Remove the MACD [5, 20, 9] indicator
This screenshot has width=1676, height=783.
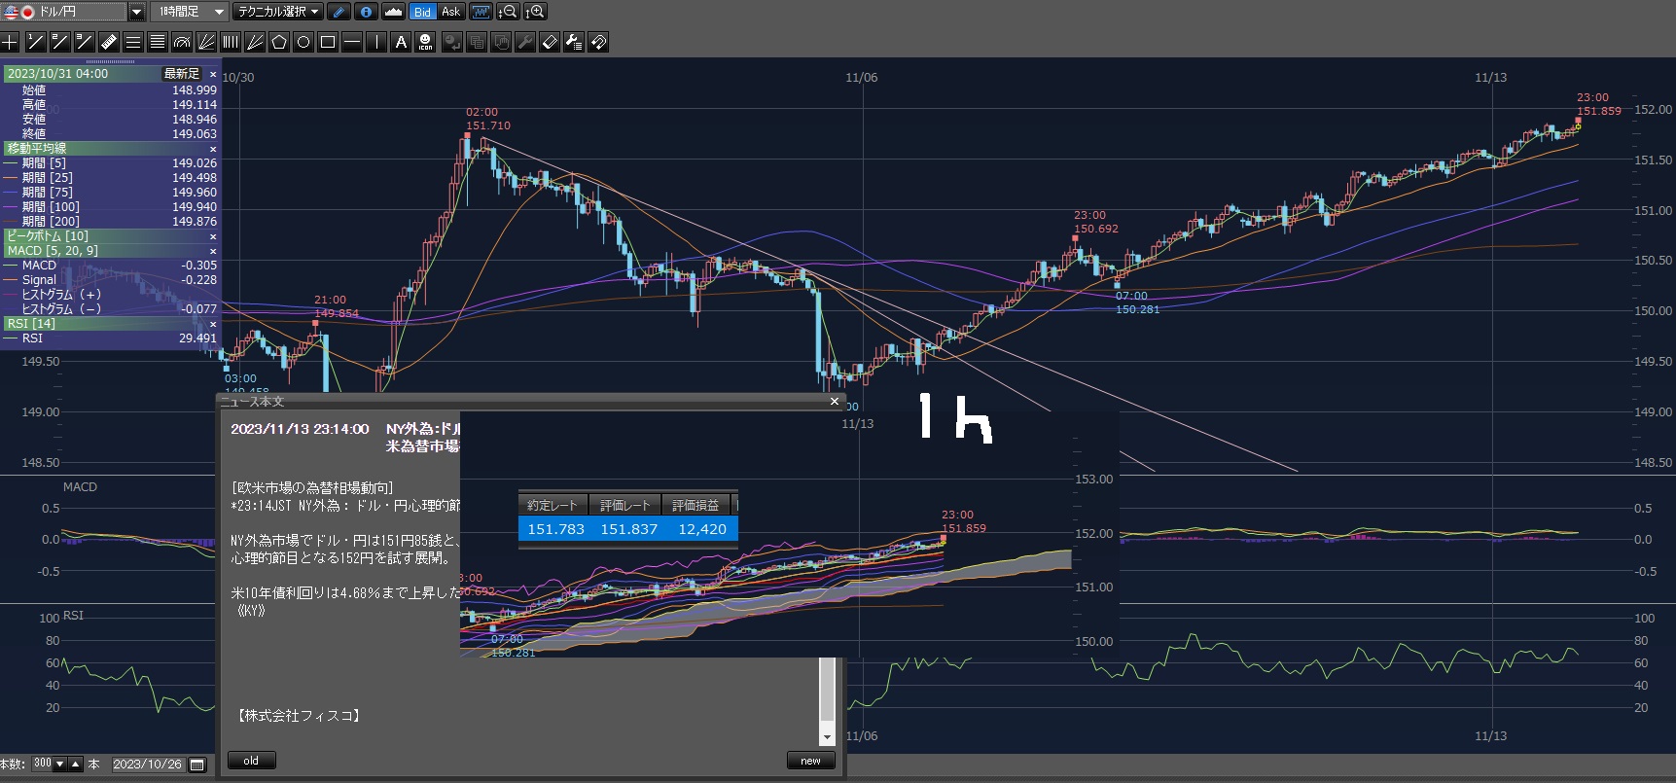click(213, 251)
